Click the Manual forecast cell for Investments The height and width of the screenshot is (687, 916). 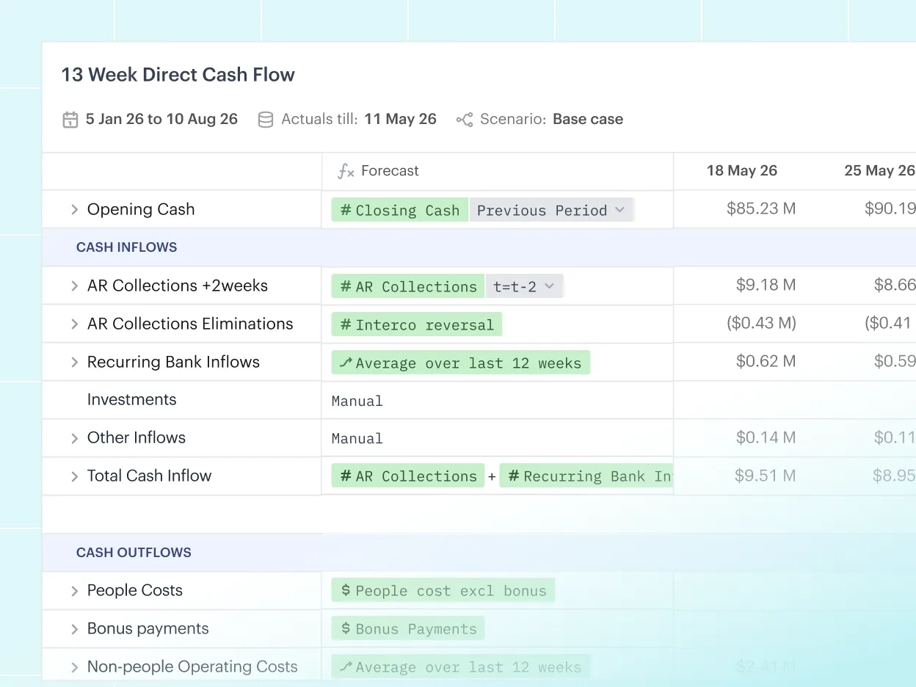[498, 401]
